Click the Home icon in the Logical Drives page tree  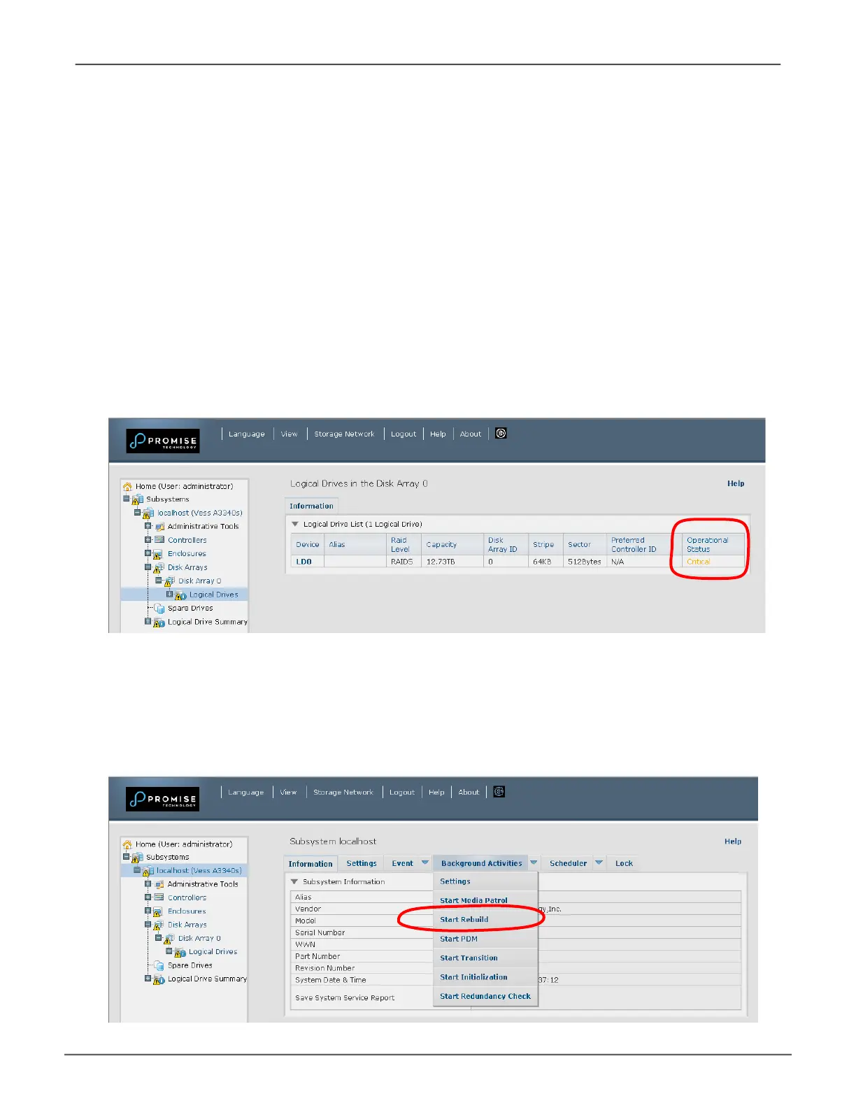pos(127,486)
